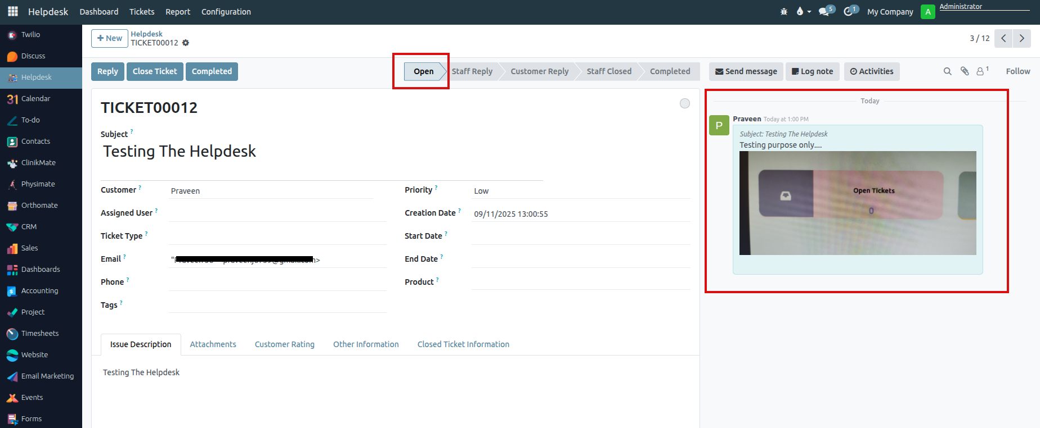Viewport: 1040px width, 428px height.
Task: Expand the Assigned User dropdown field
Action: click(x=277, y=213)
